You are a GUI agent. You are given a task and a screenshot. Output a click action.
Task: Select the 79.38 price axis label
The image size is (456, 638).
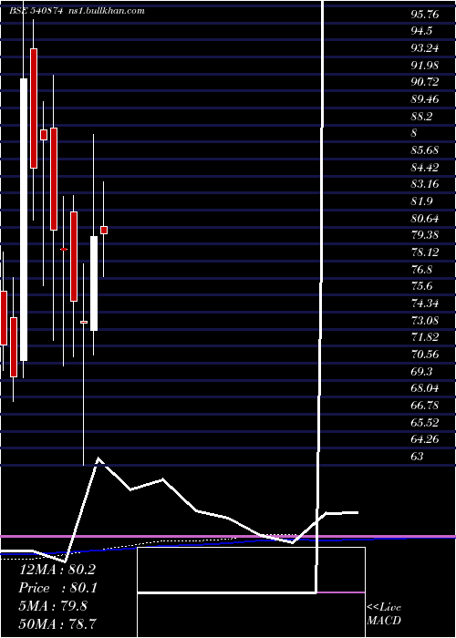click(x=425, y=235)
